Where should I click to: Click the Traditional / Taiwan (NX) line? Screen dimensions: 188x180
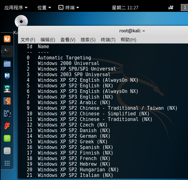[x=108, y=108]
